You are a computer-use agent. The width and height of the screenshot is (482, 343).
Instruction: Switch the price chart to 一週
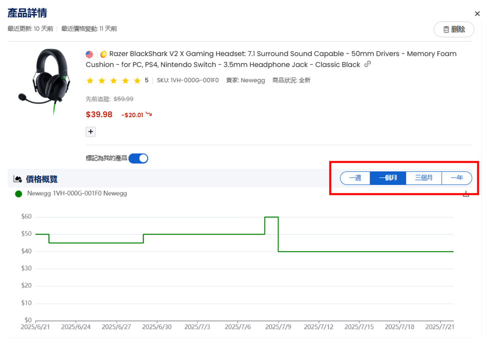(355, 178)
